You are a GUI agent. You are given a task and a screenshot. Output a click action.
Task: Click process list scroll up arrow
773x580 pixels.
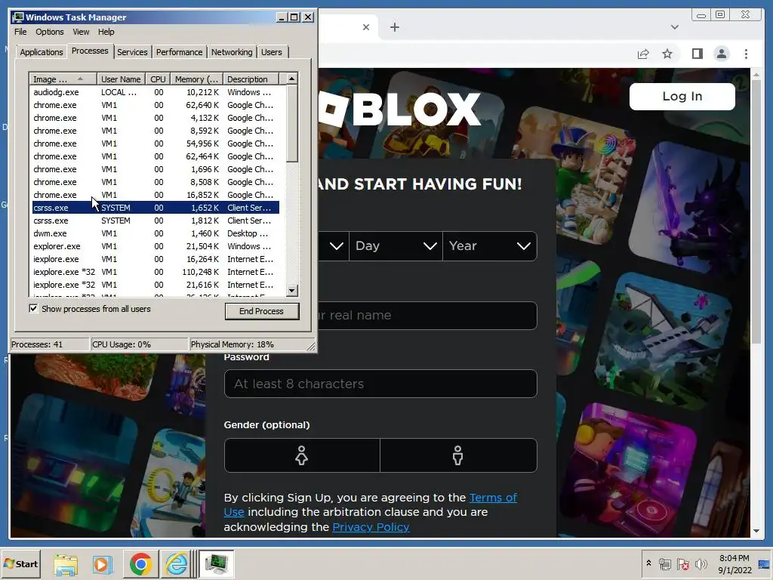292,79
